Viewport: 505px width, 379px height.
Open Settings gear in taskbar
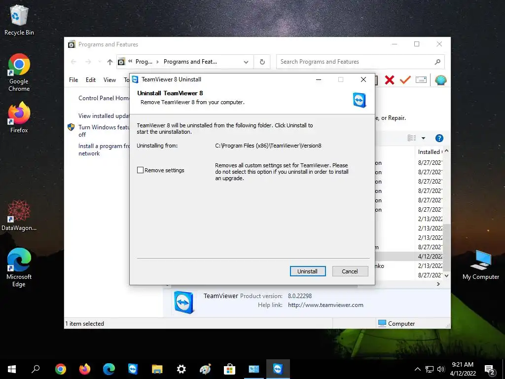point(181,369)
